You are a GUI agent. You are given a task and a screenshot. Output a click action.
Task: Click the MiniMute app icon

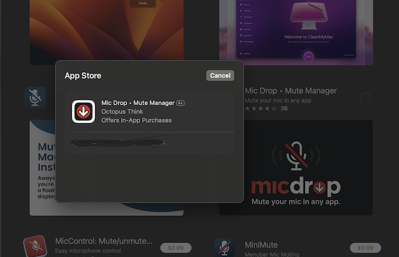[x=224, y=247]
